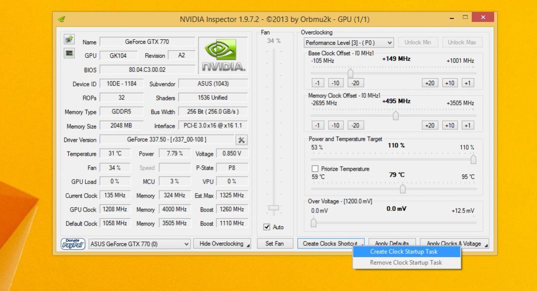Click -1 under Memory Clock Offset
The height and width of the screenshot is (291, 537).
tap(318, 125)
